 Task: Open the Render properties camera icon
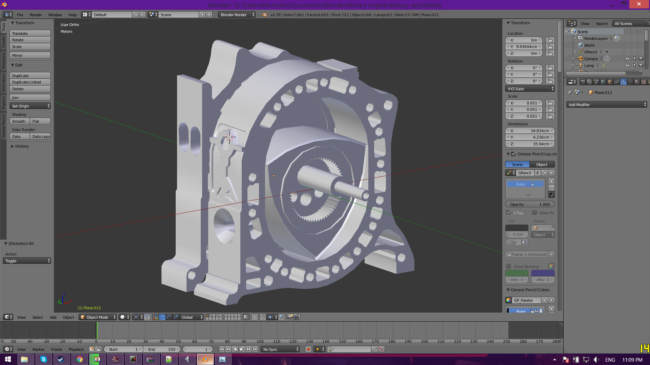point(583,82)
